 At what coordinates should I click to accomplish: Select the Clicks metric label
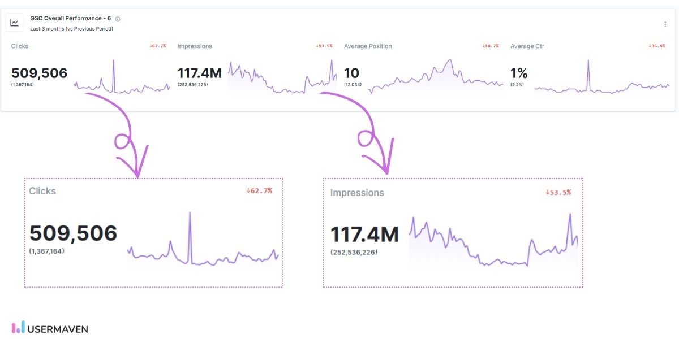pos(42,191)
